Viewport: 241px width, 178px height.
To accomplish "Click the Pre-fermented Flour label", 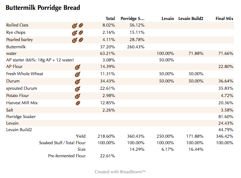I will pos(67,156).
